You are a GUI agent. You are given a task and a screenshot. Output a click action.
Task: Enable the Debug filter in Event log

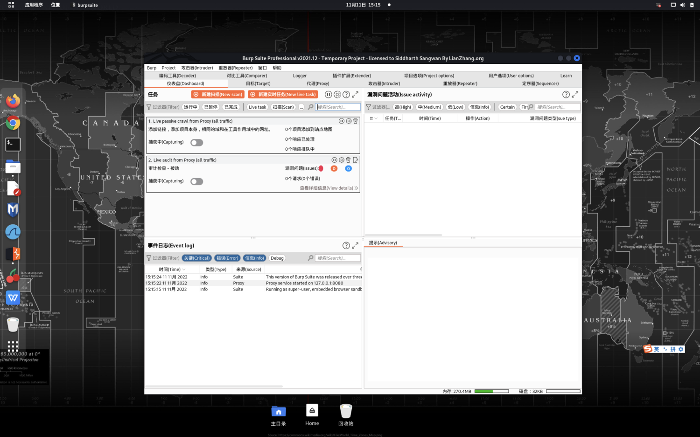click(277, 258)
